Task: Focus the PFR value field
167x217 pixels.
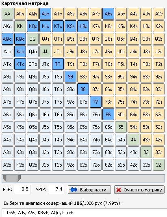Action: point(22,189)
